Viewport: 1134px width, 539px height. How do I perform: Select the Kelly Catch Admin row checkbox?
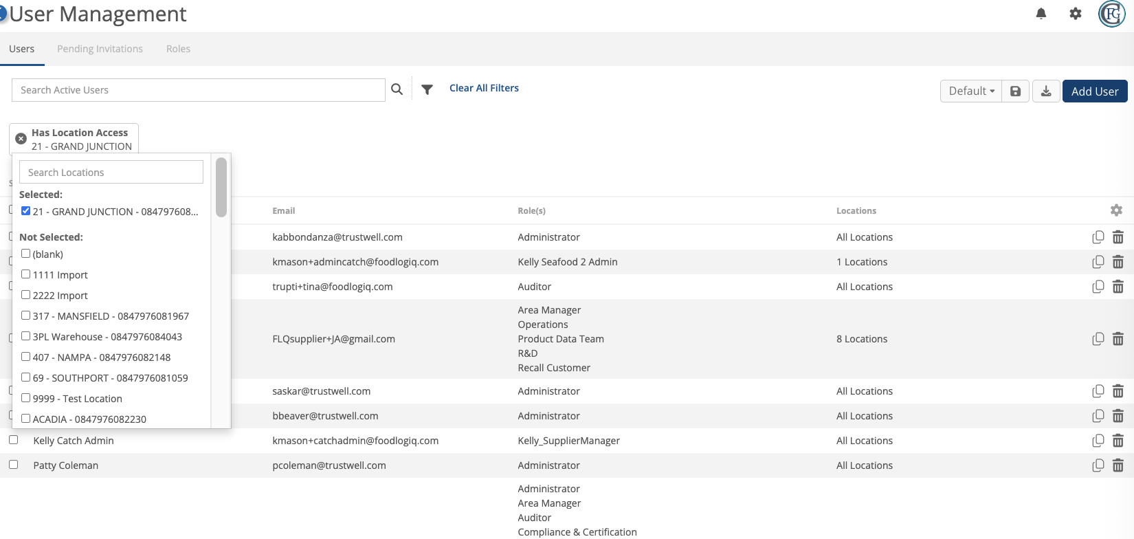[x=13, y=440]
